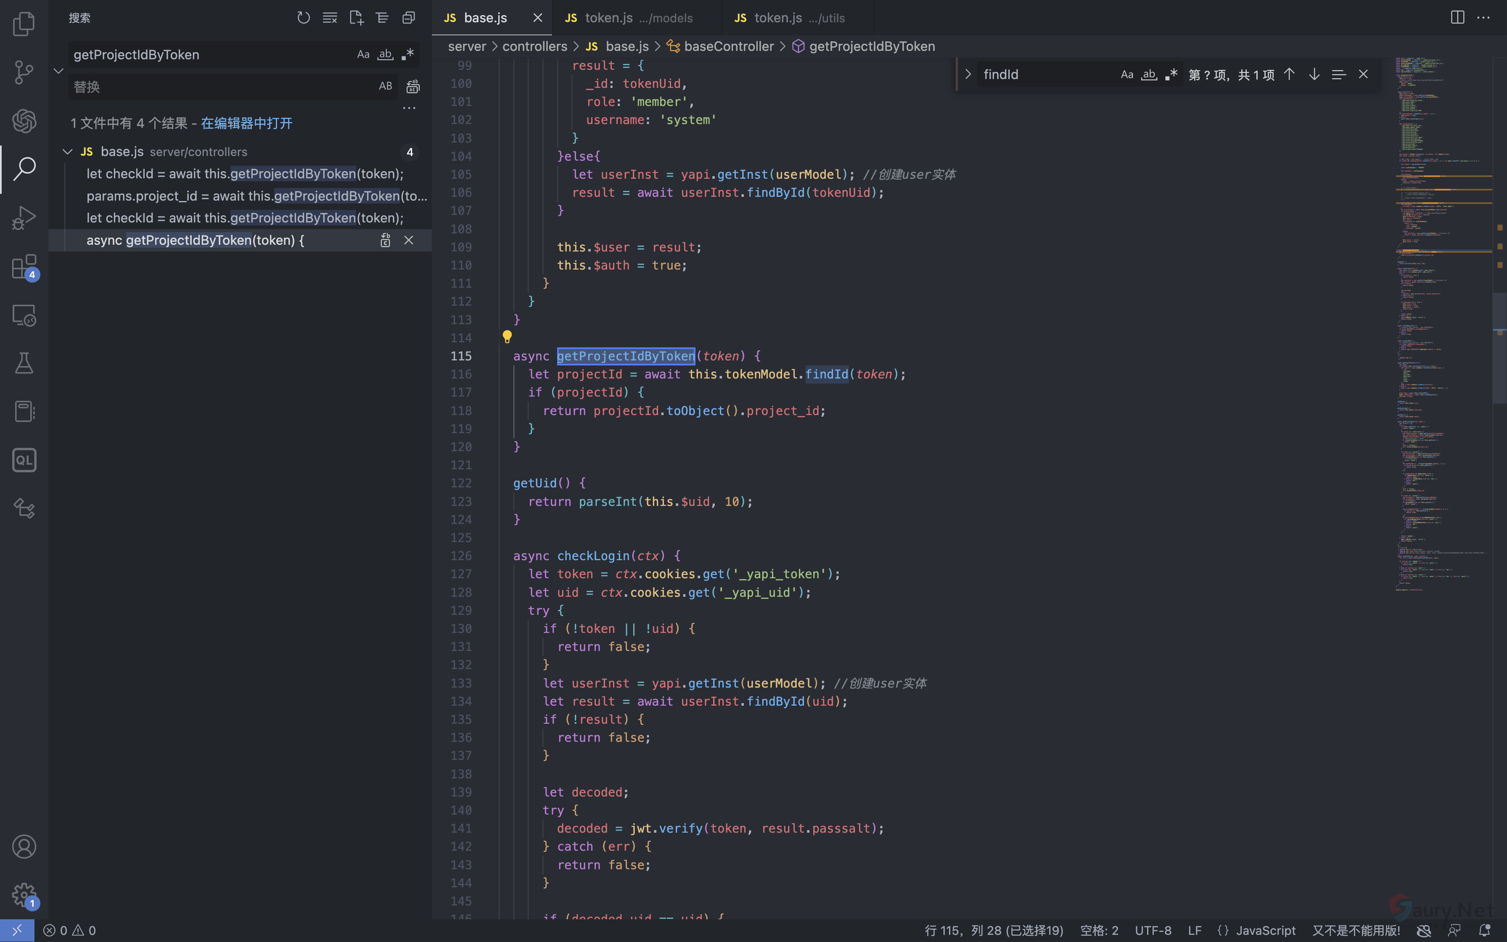Toggle whole word match in find widget
This screenshot has height=942, width=1507.
click(1149, 75)
